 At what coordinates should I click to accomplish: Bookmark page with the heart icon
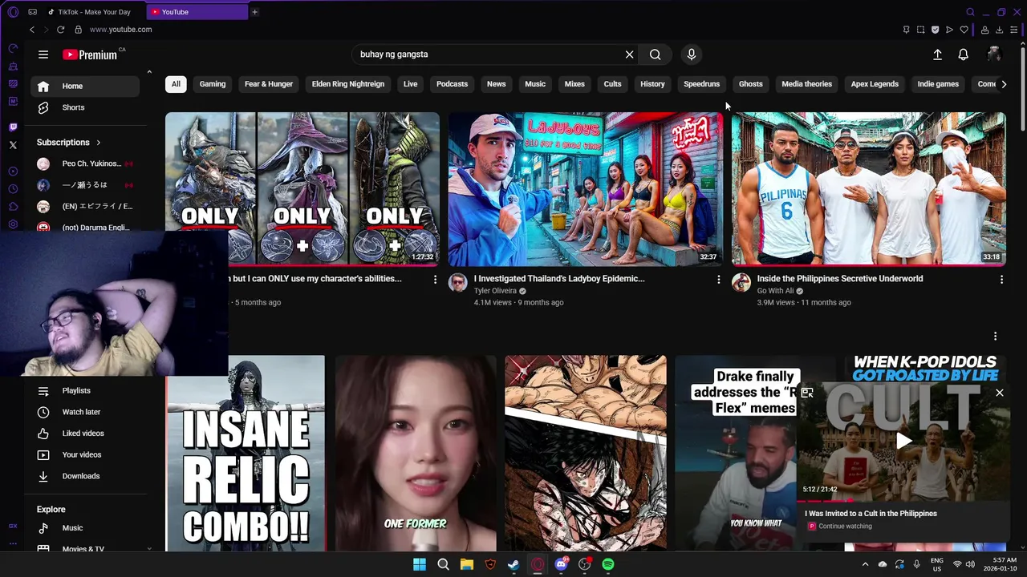tap(964, 30)
